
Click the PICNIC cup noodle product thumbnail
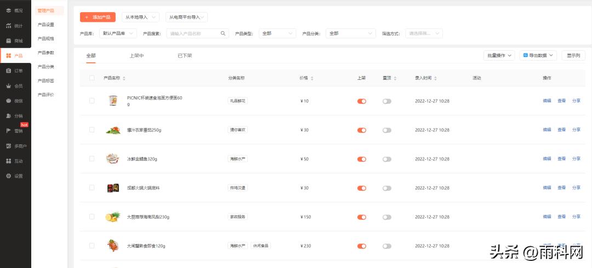click(x=112, y=101)
